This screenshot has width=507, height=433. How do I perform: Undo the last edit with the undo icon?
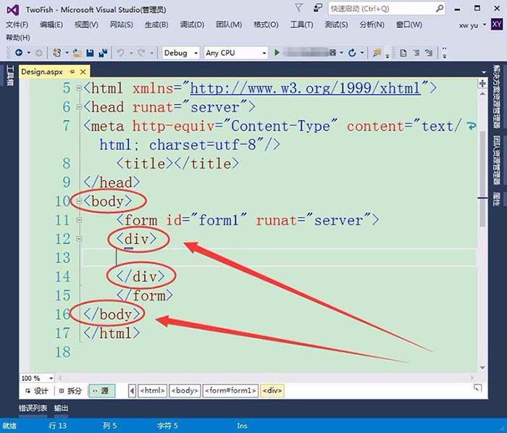[121, 52]
